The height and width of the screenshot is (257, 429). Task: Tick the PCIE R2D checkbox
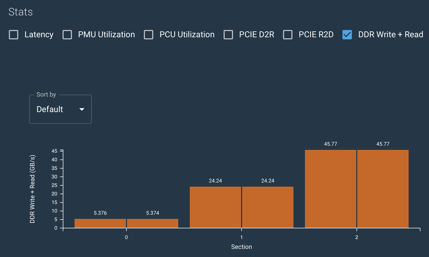(288, 35)
